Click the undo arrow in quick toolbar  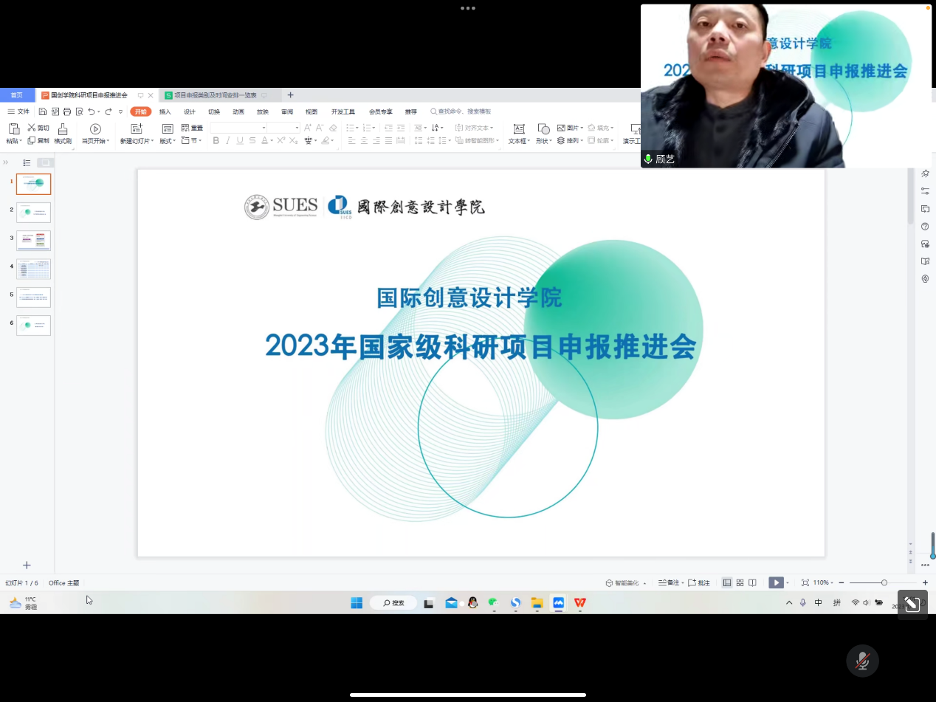(92, 112)
